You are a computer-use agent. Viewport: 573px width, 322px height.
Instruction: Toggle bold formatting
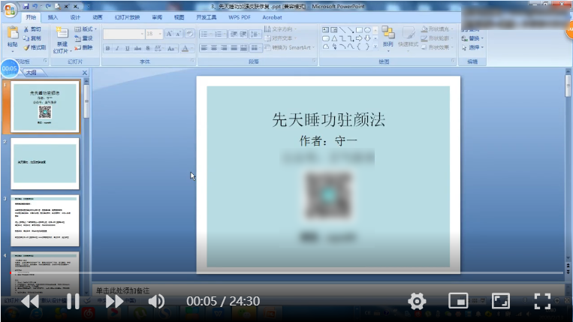click(108, 48)
